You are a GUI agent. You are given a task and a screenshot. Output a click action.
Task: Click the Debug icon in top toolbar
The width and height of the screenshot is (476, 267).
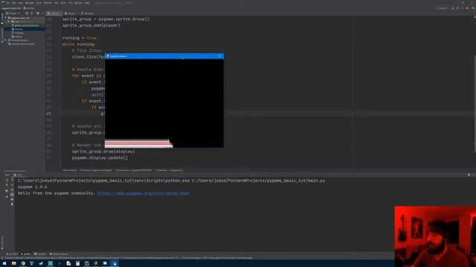pos(458,8)
